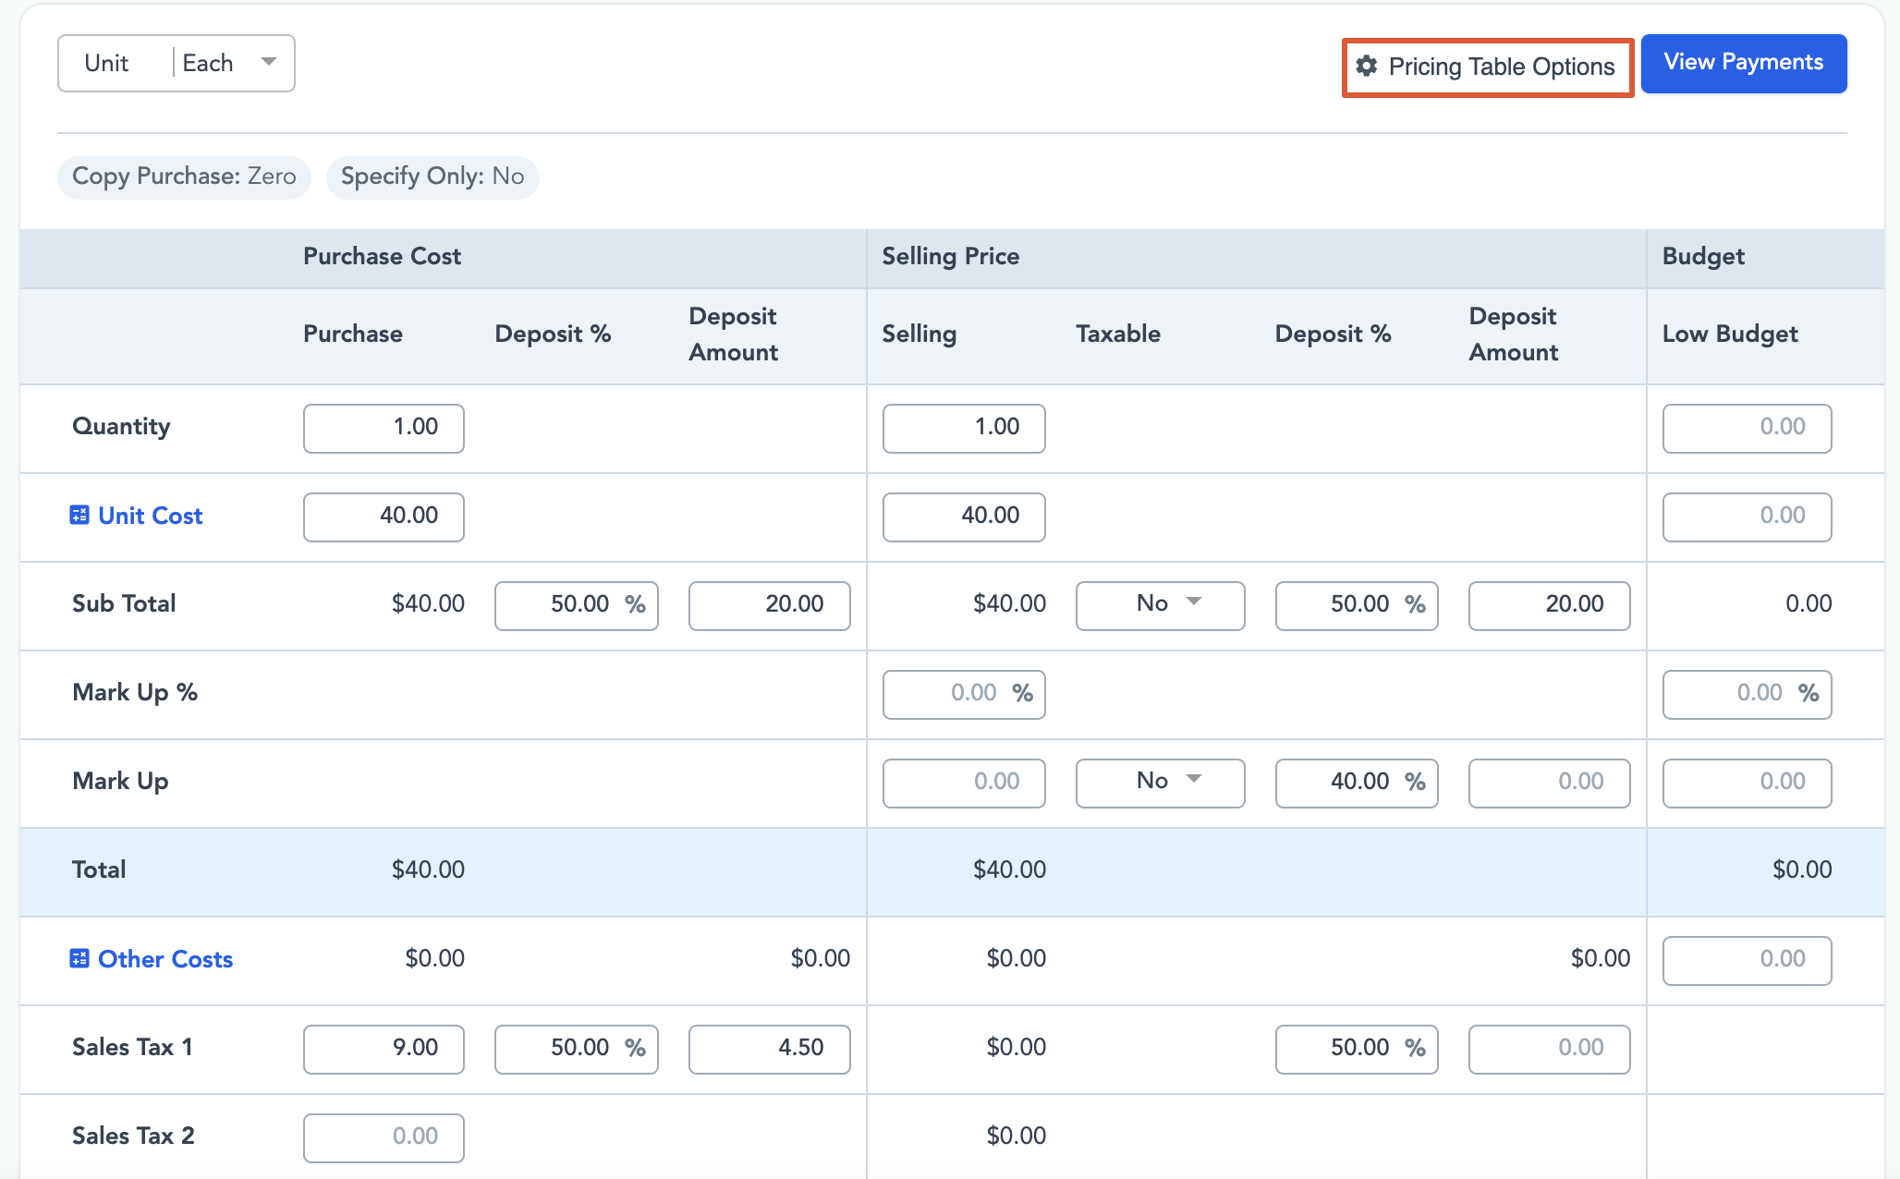Viewport: 1900px width, 1179px height.
Task: Click Sales Tax 1 purchase Deposit % field
Action: [577, 1049]
